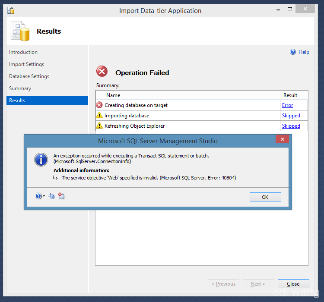Screen dimensions: 324x302
Task: Click the exception occurred message text
Action: [x=131, y=158]
